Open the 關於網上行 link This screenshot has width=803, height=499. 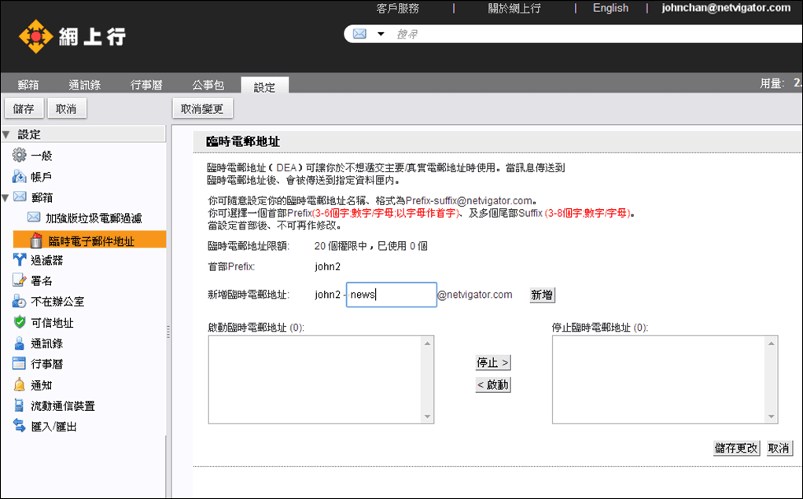pos(514,8)
